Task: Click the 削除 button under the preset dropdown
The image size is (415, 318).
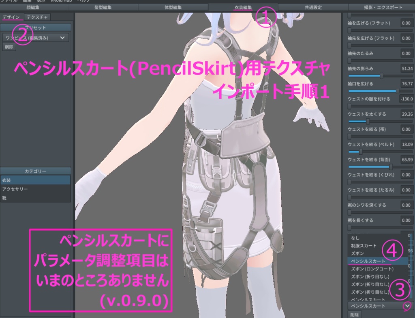Action: 8,47
